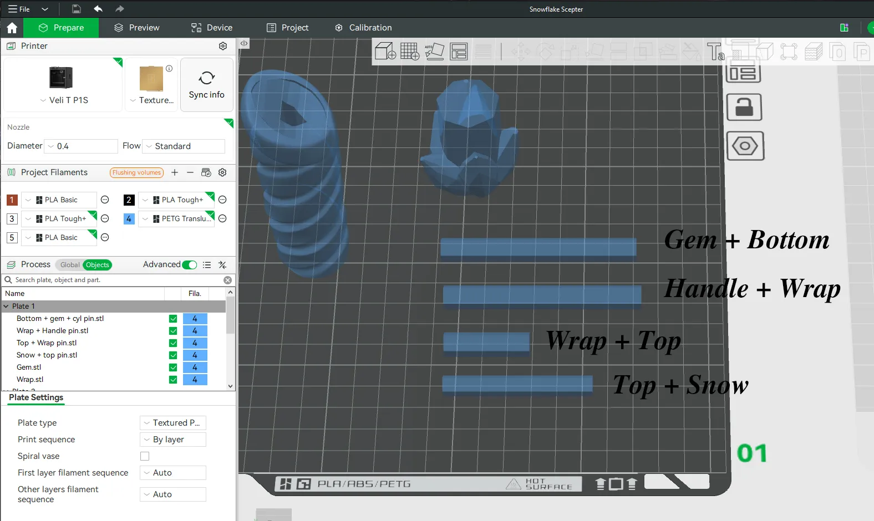The height and width of the screenshot is (521, 874).
Task: Uncheck the Gem.stl printable checkbox
Action: [173, 367]
